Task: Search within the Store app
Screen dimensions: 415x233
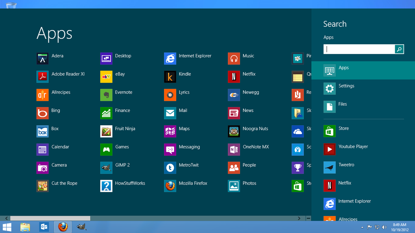Action: [363, 131]
